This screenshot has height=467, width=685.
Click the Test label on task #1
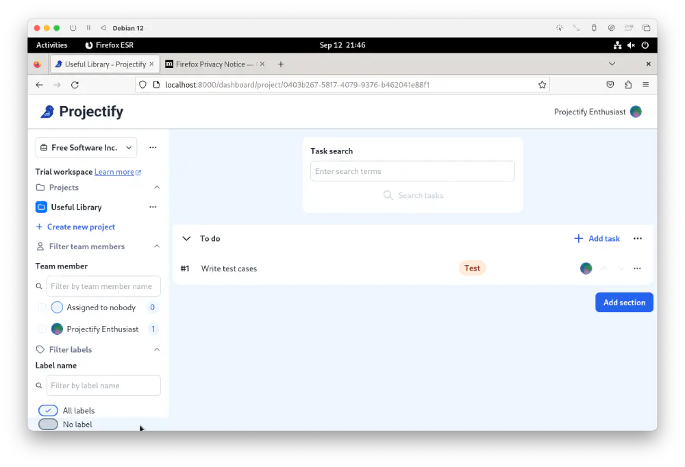coord(472,268)
